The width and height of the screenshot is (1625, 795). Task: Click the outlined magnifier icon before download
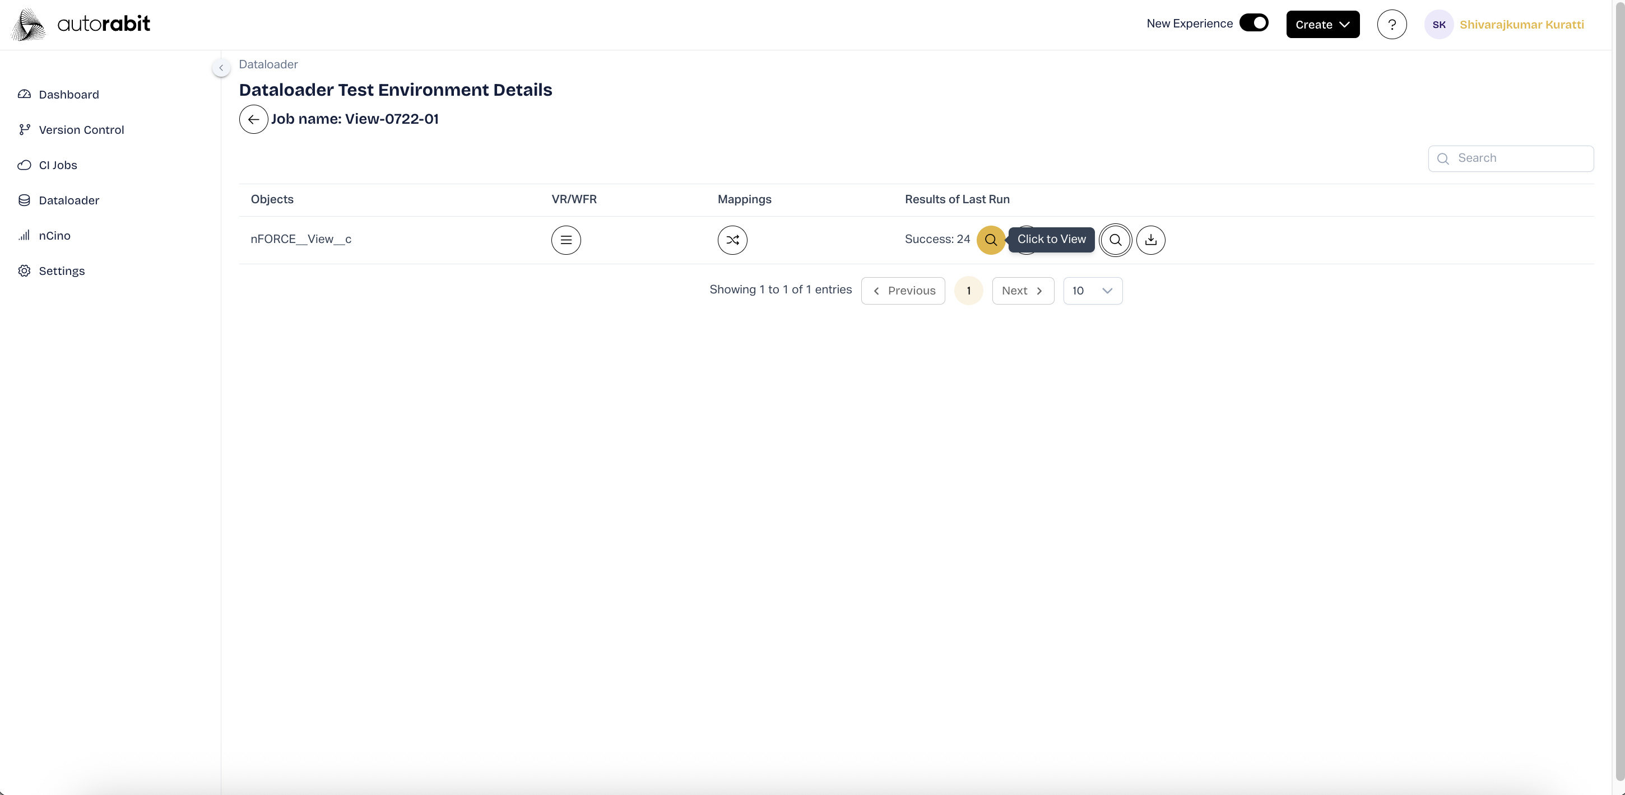pyautogui.click(x=1115, y=240)
